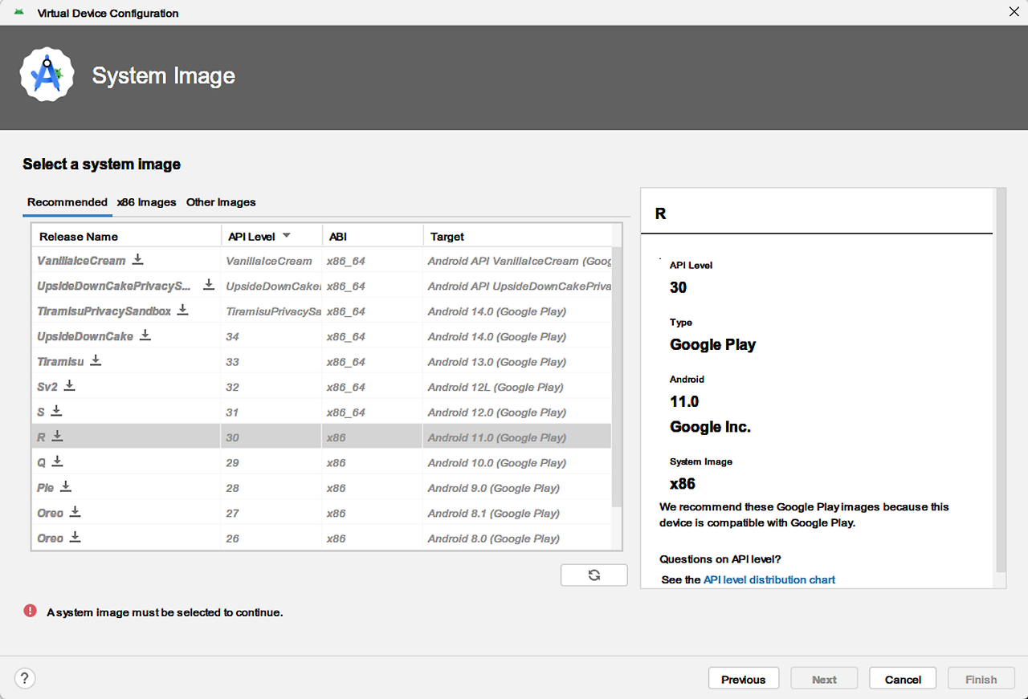Click the details panel vertical scrollbar
The height and width of the screenshot is (699, 1028).
1001,379
